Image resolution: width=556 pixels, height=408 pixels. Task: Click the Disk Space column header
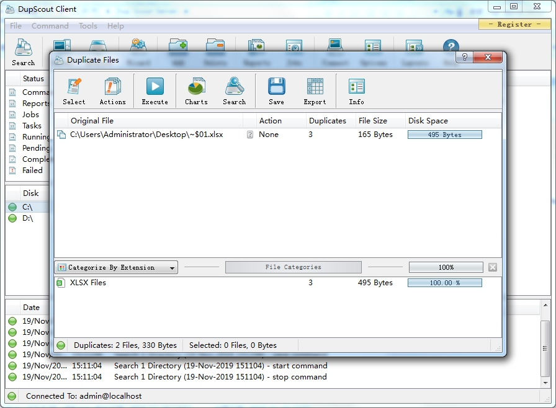tap(453, 121)
